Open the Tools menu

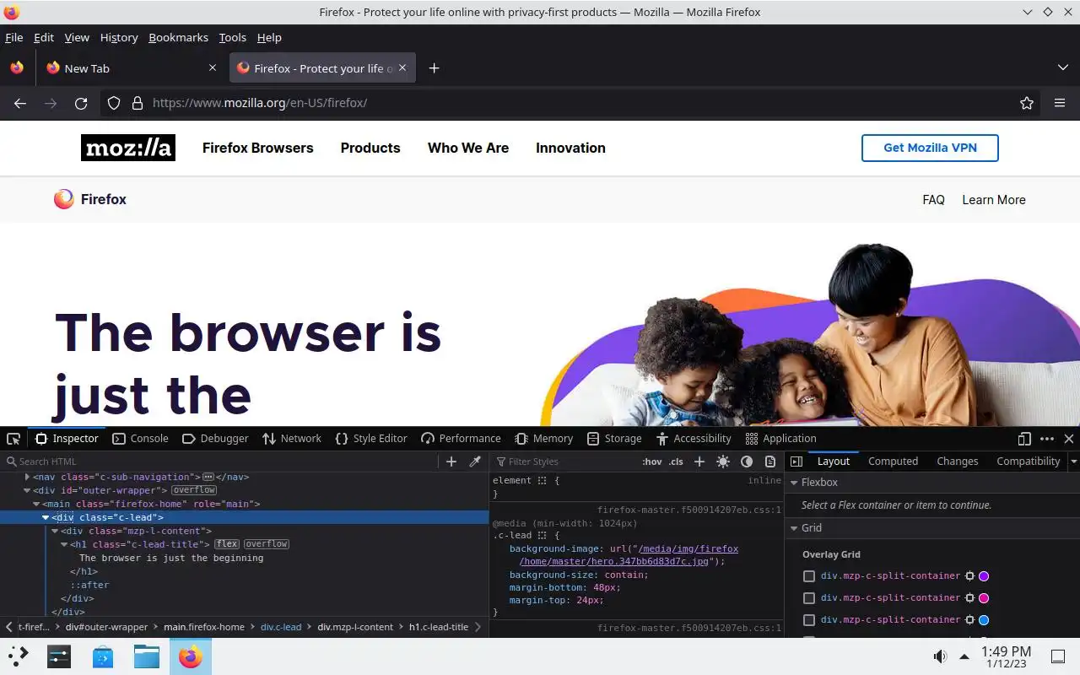point(232,37)
